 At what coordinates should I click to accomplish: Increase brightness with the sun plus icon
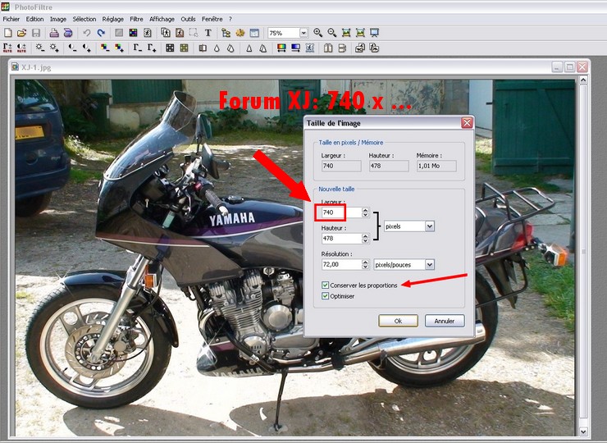(54, 48)
